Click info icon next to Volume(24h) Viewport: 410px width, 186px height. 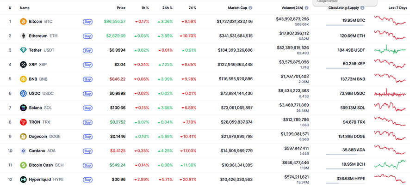click(307, 8)
